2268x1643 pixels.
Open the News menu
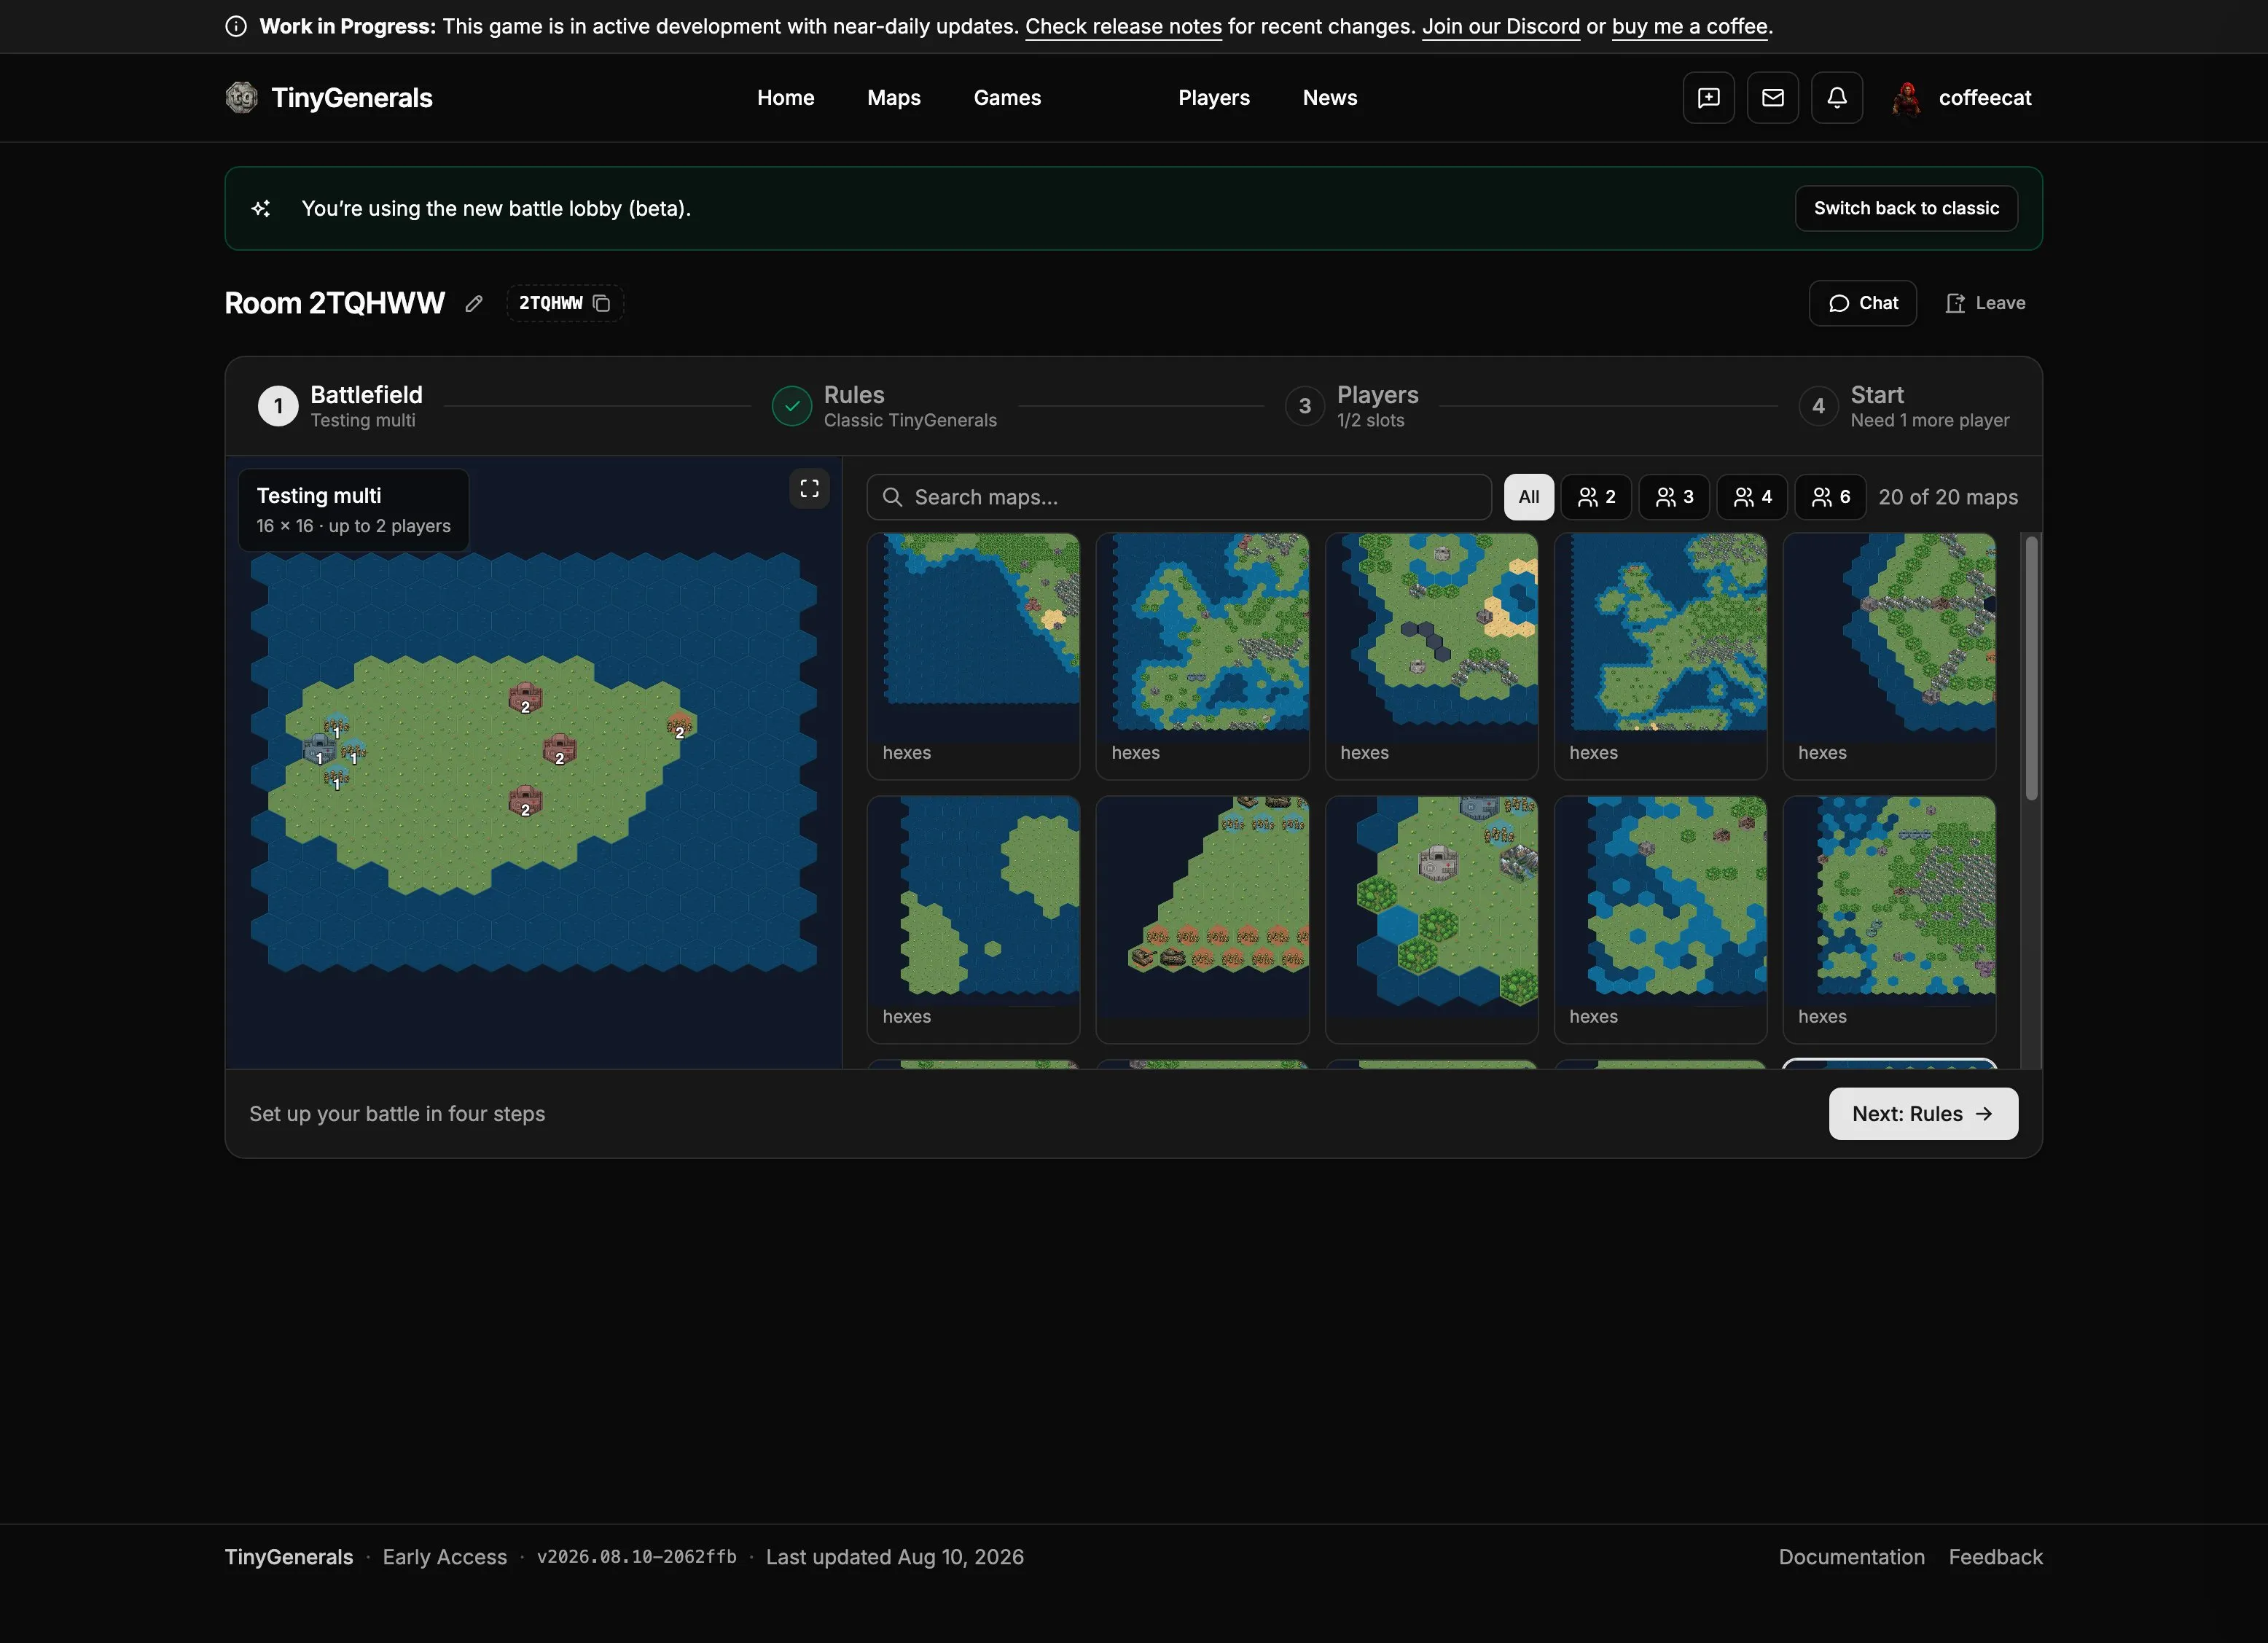(x=1329, y=98)
